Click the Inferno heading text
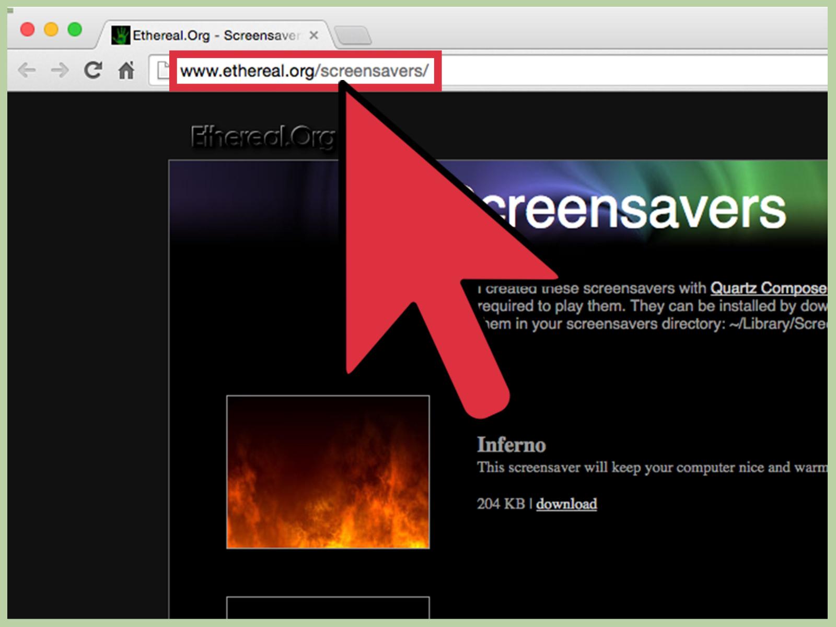This screenshot has height=627, width=836. [x=511, y=445]
